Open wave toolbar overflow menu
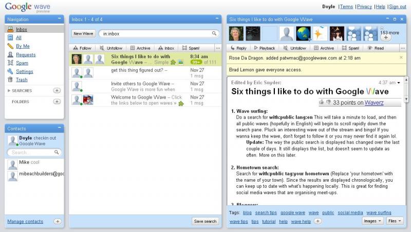The image size is (411, 232). [x=403, y=48]
